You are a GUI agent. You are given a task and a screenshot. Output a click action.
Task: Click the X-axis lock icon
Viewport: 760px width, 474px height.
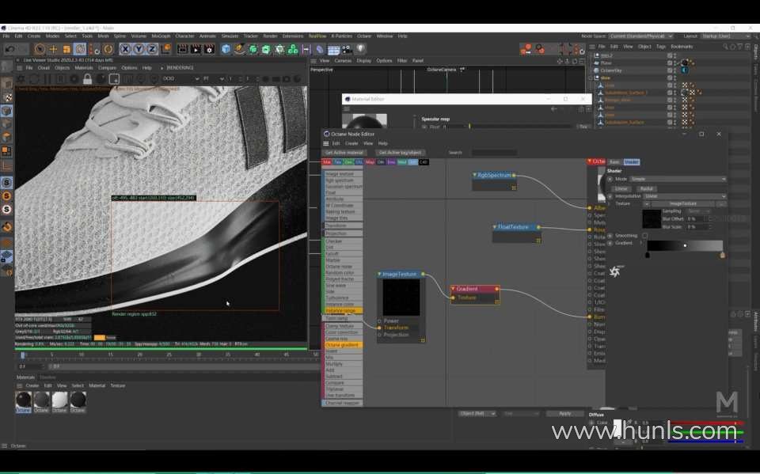point(124,49)
